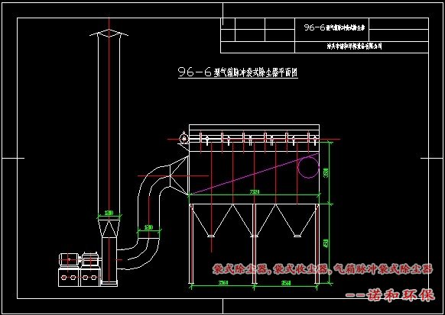Viewport: 445px width, 315px height.
Task: Click the left hopper discharge outlet
Action: (211, 235)
